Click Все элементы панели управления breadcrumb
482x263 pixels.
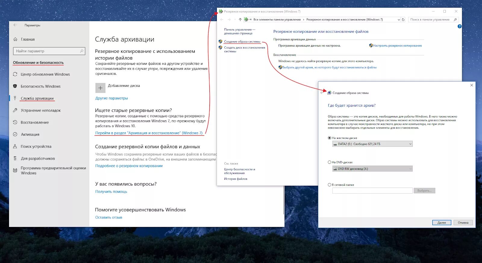point(277,20)
